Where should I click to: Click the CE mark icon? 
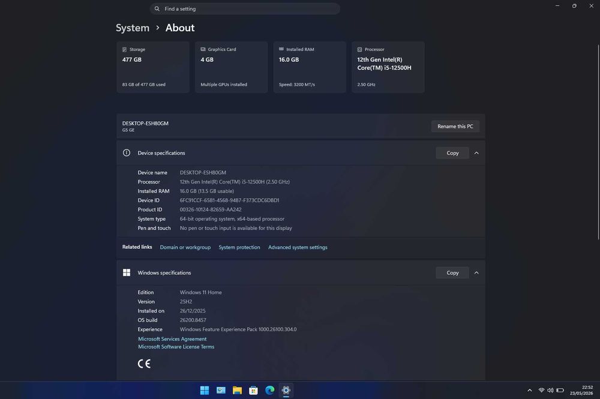144,364
